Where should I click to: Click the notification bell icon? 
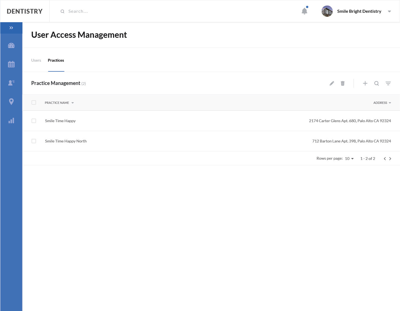(305, 11)
